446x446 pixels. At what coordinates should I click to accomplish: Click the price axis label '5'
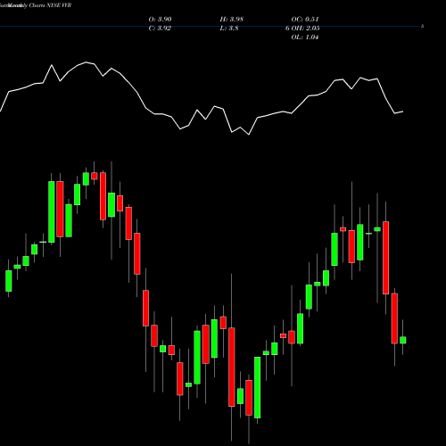pyautogui.click(x=423, y=26)
